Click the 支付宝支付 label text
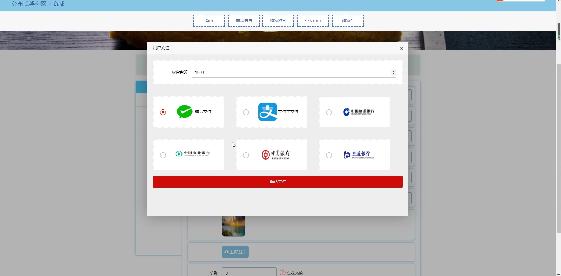 coord(288,112)
